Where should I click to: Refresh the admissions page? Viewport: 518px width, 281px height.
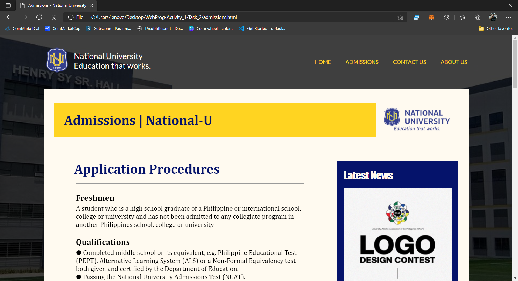(39, 17)
